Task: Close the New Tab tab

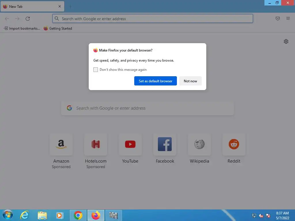Action: click(x=60, y=6)
